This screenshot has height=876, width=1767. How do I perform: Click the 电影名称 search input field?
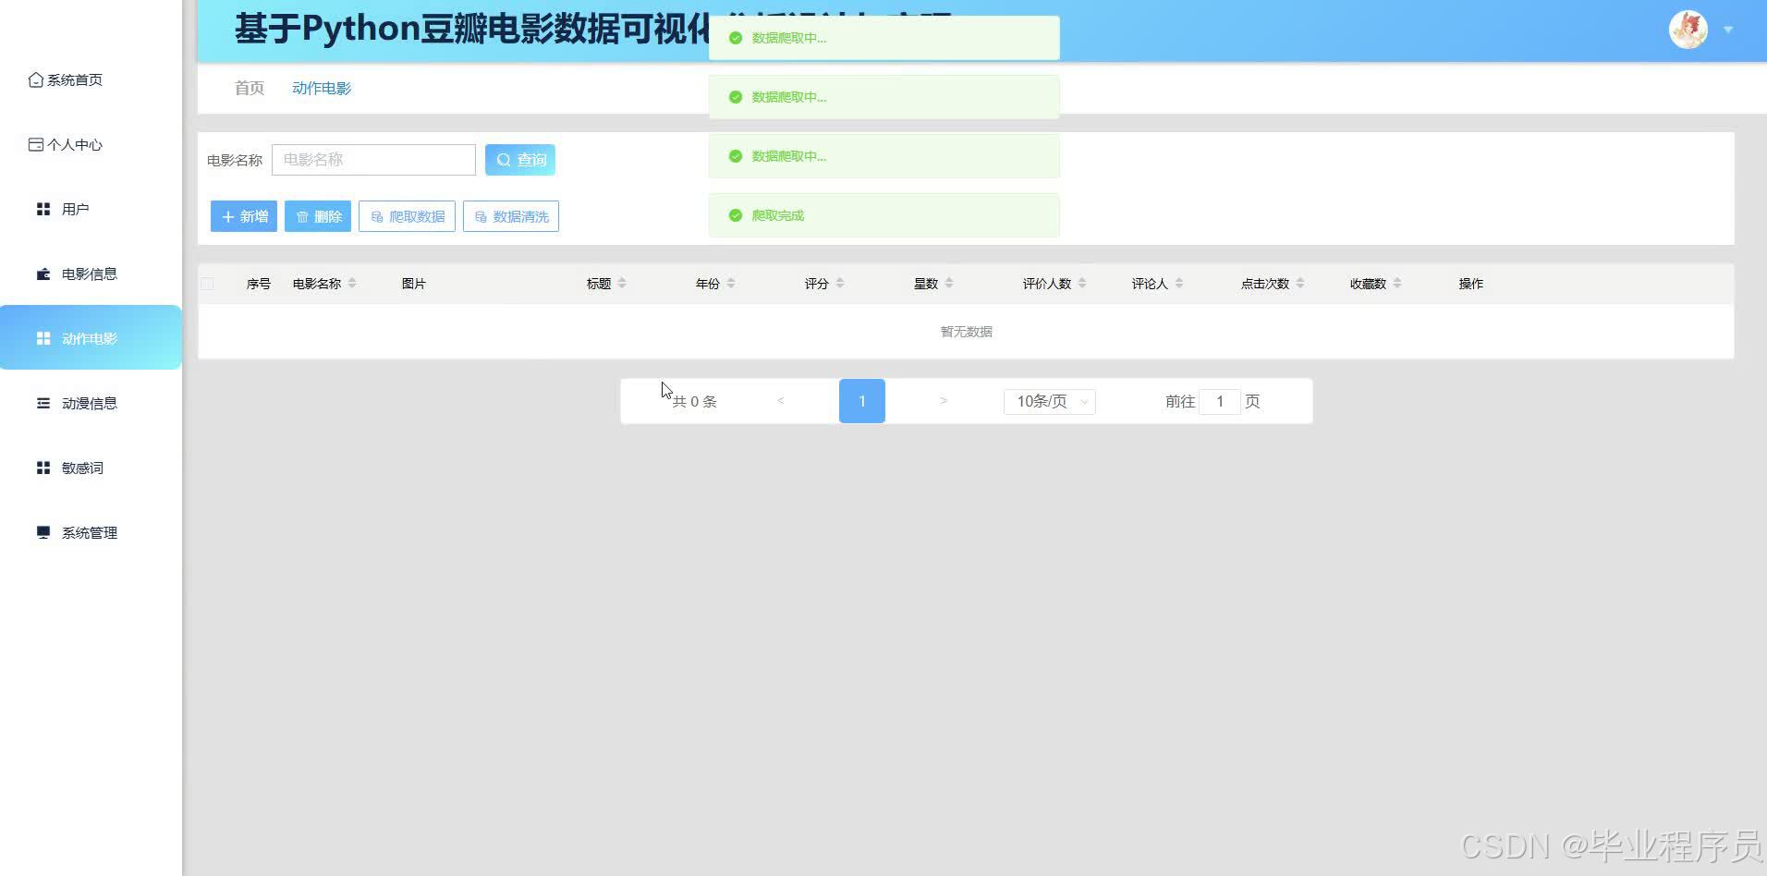coord(373,159)
